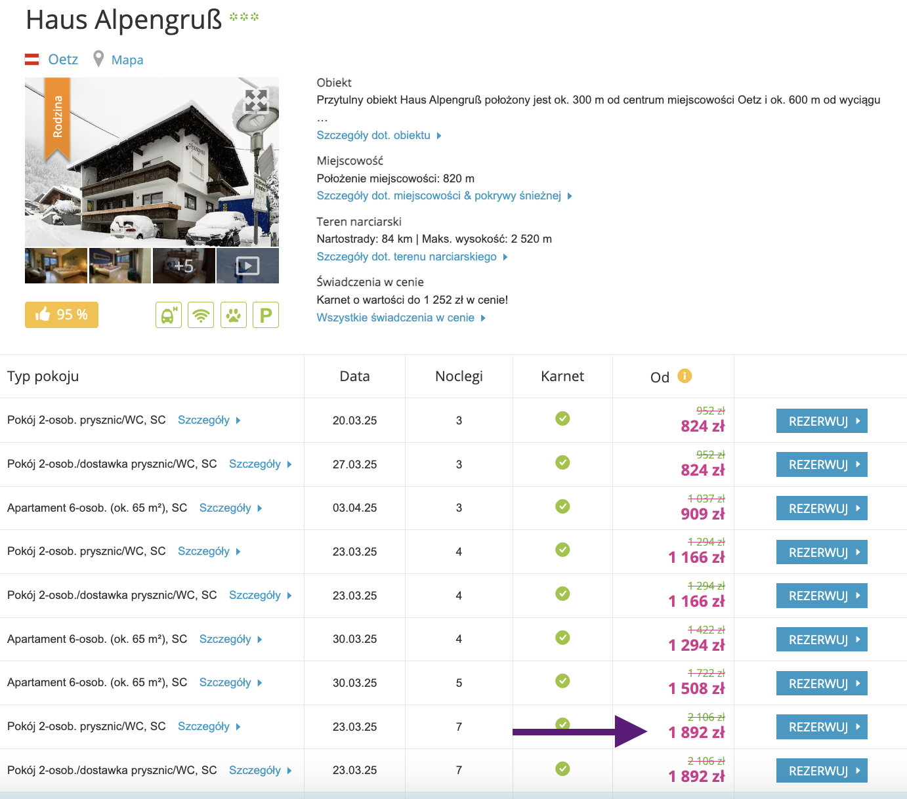Click the Typ pokoju column header
Screen dimensions: 907x799
coord(43,376)
